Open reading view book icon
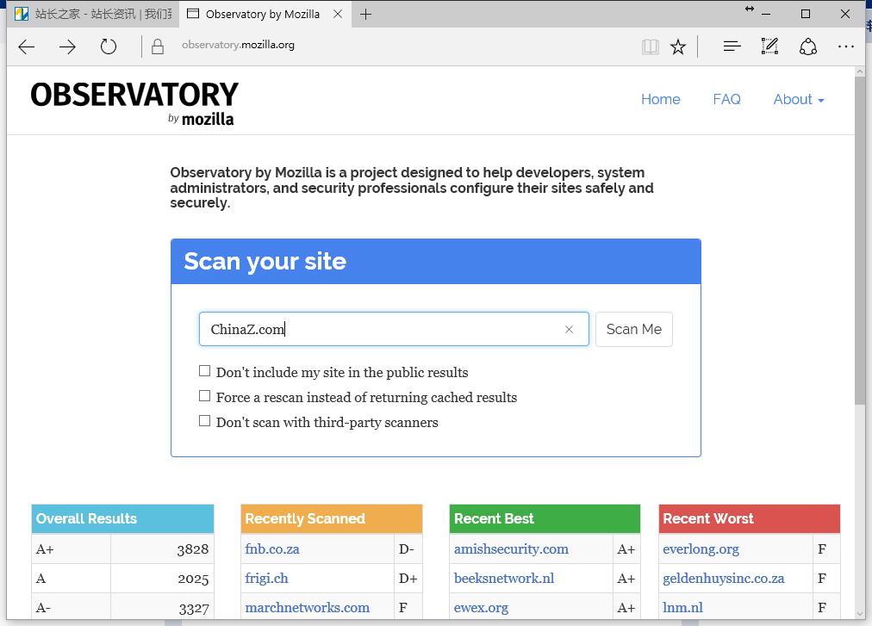This screenshot has width=872, height=626. tap(650, 46)
